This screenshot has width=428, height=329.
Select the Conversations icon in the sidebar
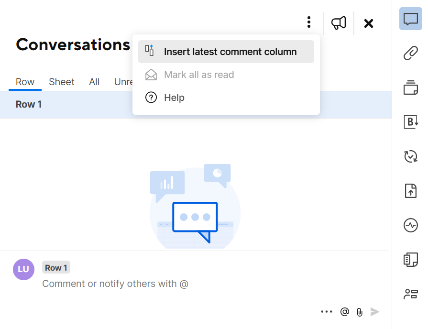pyautogui.click(x=410, y=19)
